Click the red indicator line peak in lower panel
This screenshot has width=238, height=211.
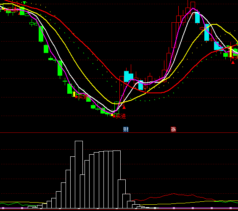pyautogui.click(x=174, y=193)
